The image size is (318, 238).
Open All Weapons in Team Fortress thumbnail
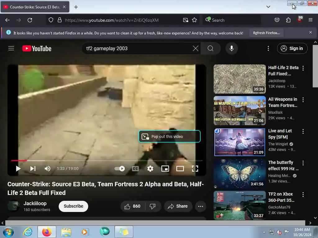tap(239, 111)
